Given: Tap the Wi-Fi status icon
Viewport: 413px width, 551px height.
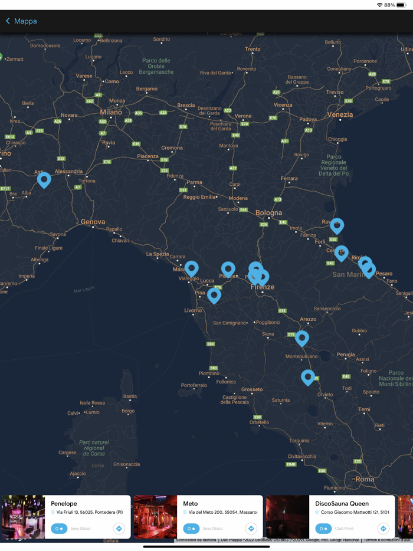Looking at the screenshot, I should click(x=379, y=5).
